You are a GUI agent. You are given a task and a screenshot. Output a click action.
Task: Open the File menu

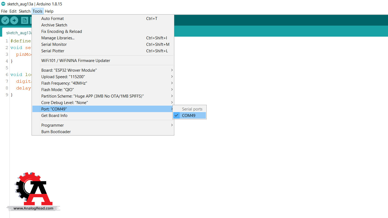click(4, 11)
